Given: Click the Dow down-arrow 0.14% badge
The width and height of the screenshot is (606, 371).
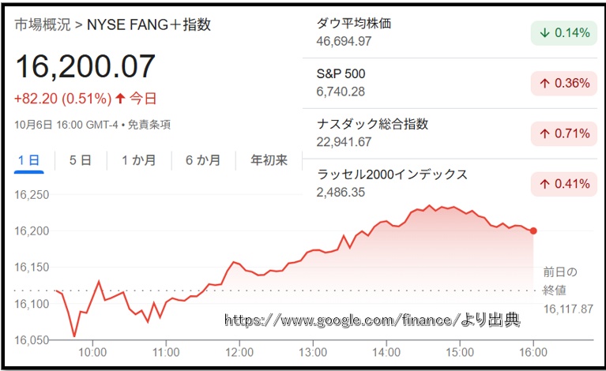Looking at the screenshot, I should [x=563, y=32].
